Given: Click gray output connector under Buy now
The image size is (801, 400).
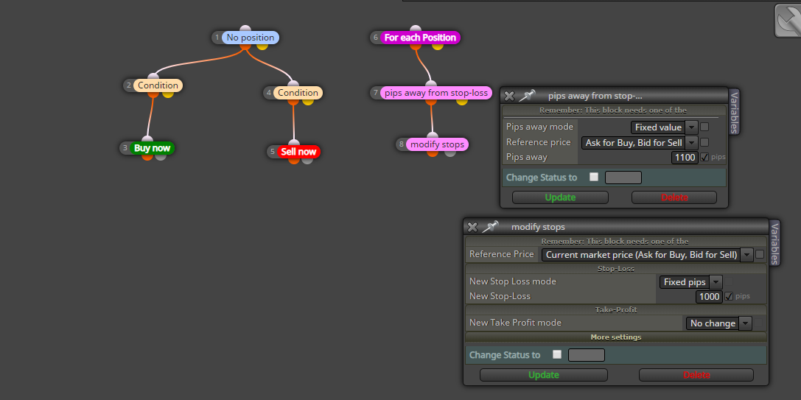Looking at the screenshot, I should [x=161, y=156].
